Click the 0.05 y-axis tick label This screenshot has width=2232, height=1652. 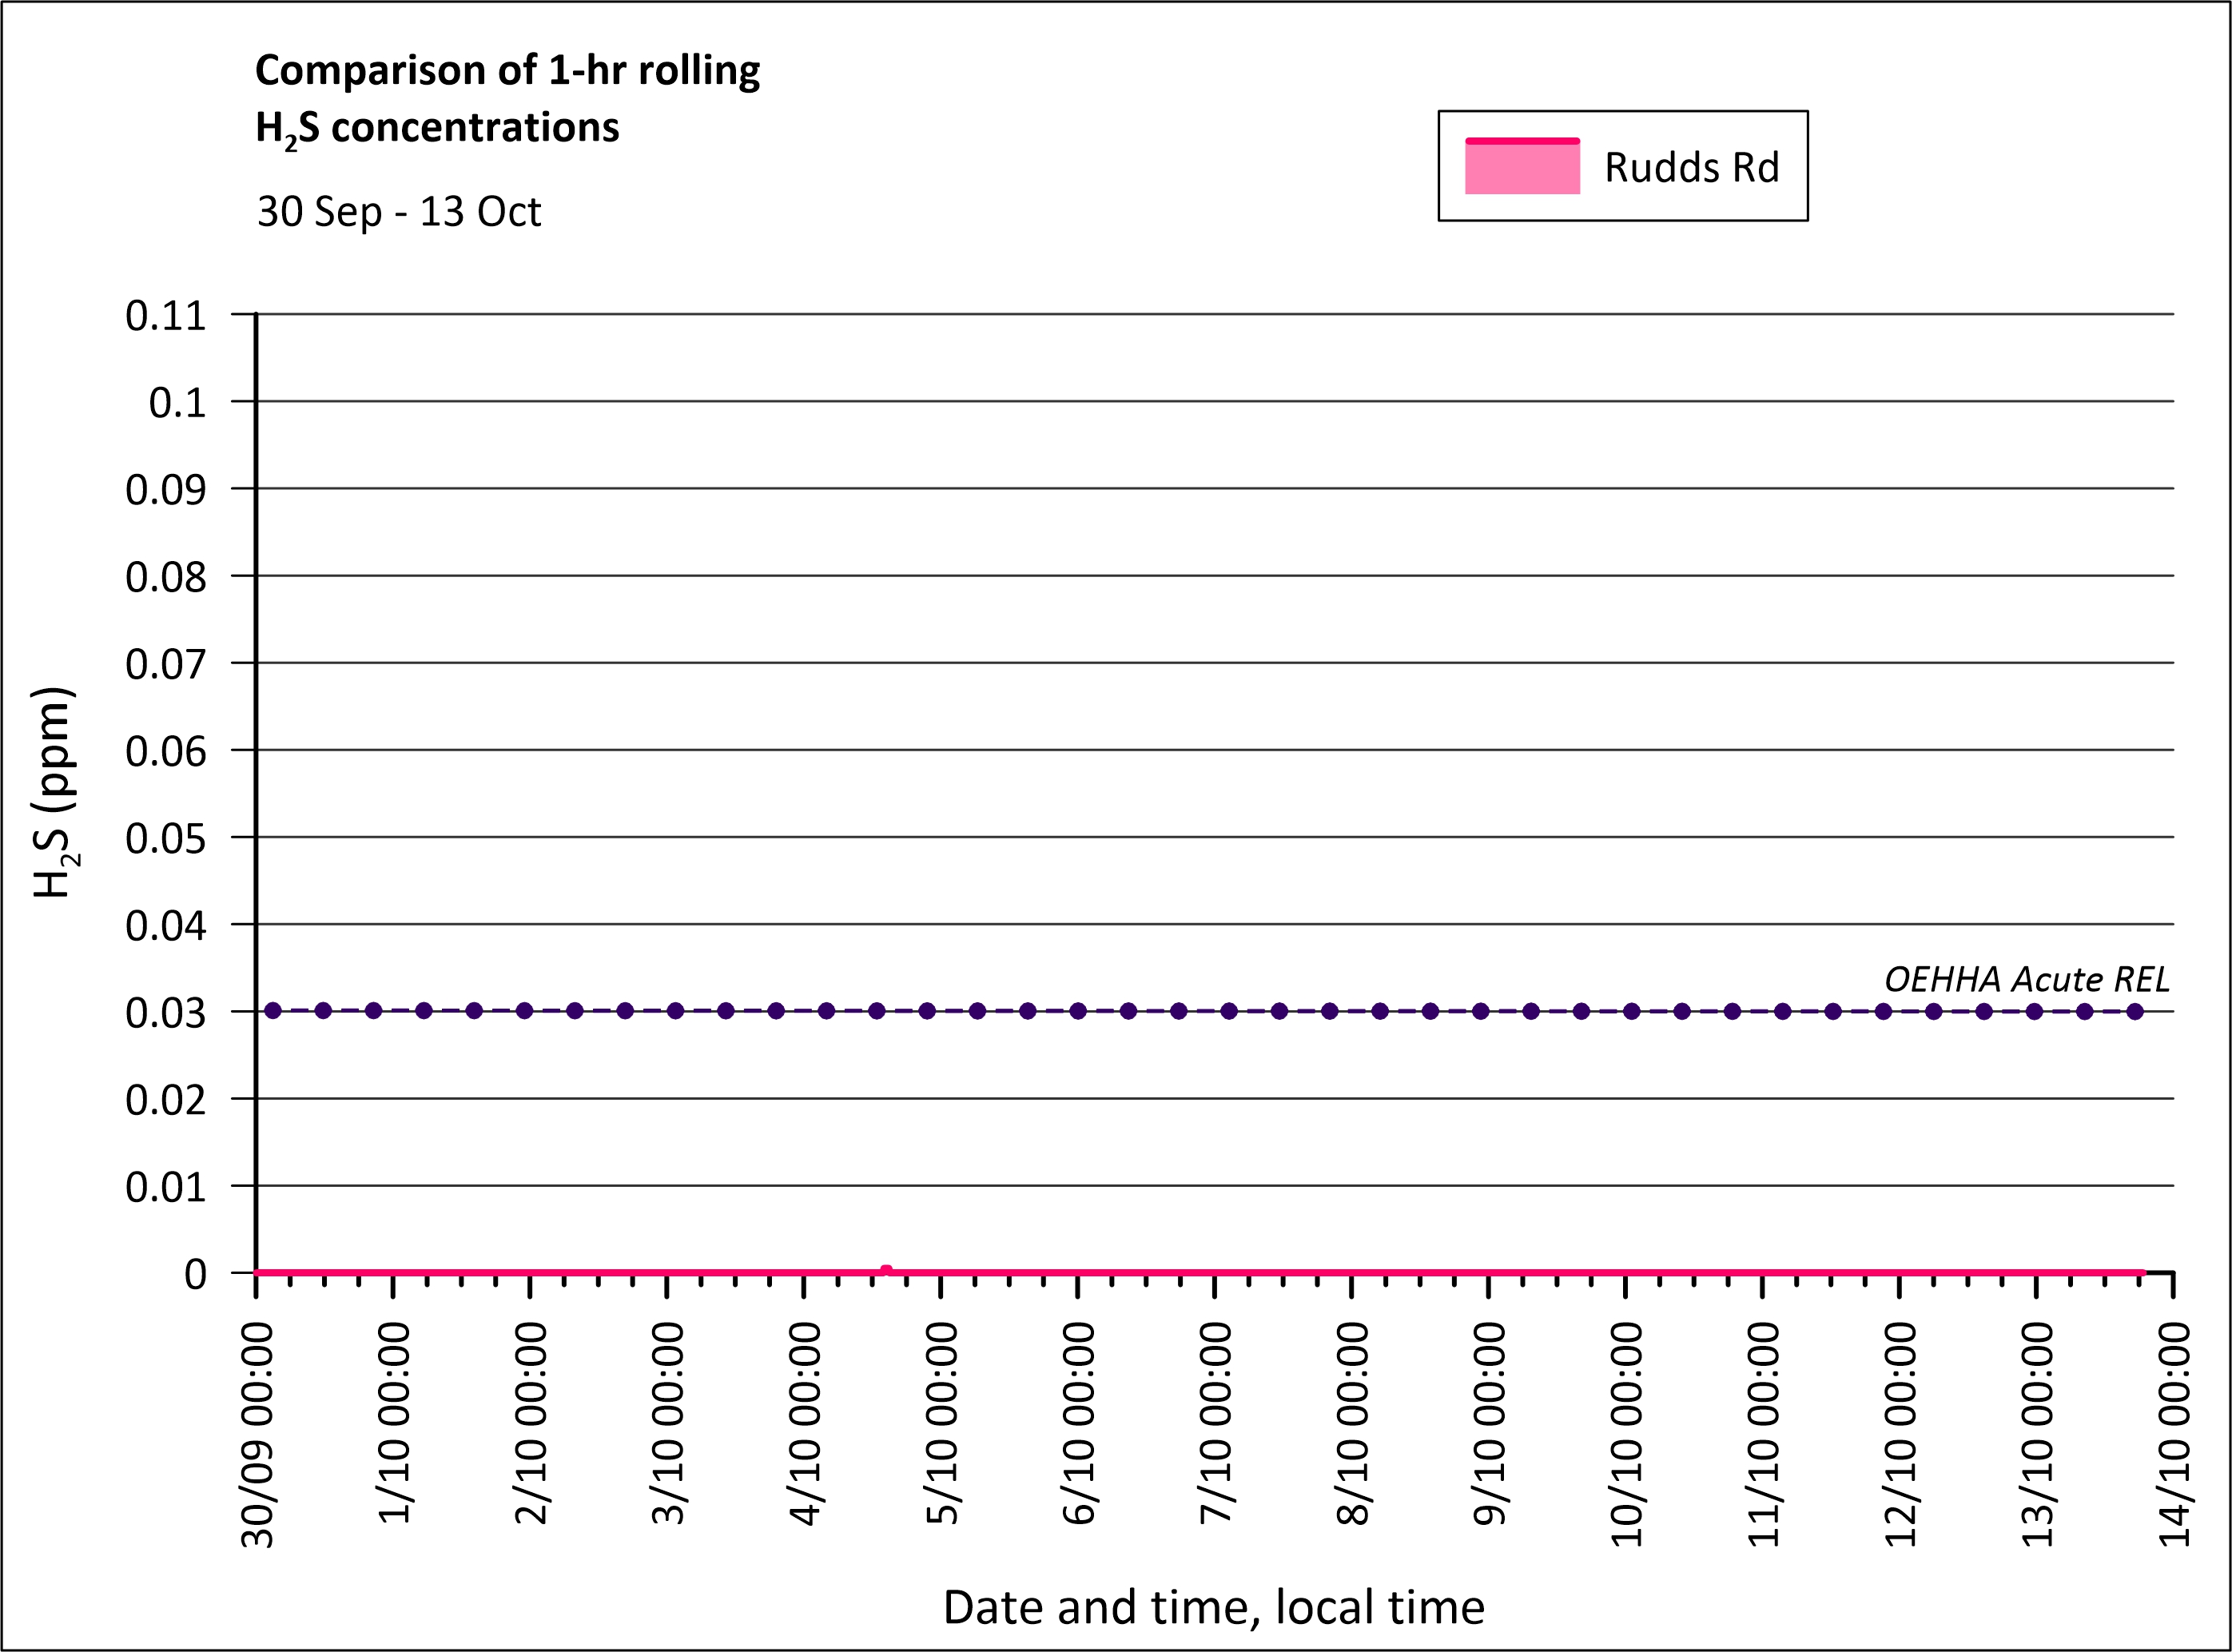(x=165, y=838)
